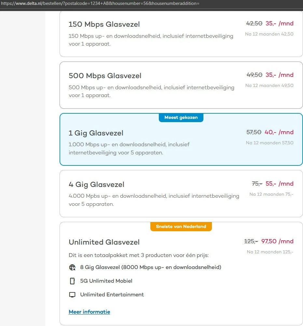Click the struck-through 42,50 price
Viewport: 303px width, 326px height.
(254, 23)
